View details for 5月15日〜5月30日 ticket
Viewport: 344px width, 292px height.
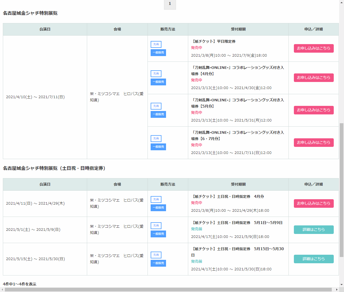(x=314, y=259)
